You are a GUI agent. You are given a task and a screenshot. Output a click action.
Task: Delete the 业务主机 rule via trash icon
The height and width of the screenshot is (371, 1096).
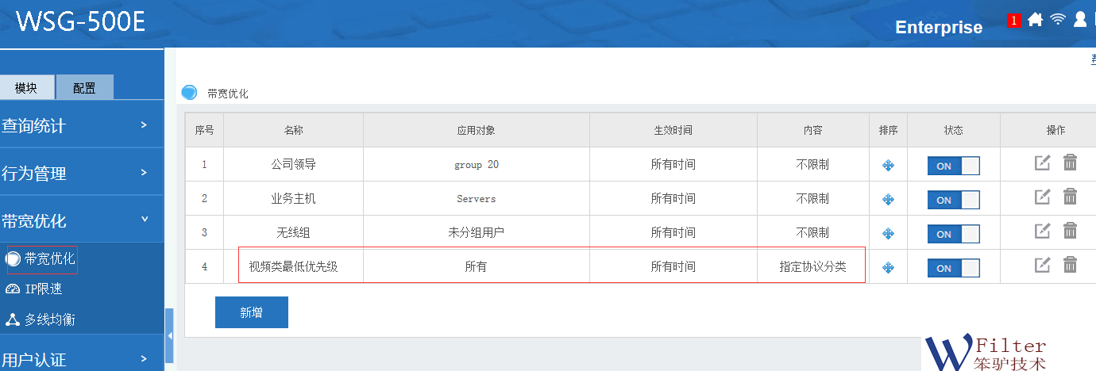pos(1070,197)
